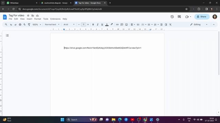Image resolution: width=220 pixels, height=123 pixels.
Task: Click the font size field showing 11
Action: (x=84, y=25)
